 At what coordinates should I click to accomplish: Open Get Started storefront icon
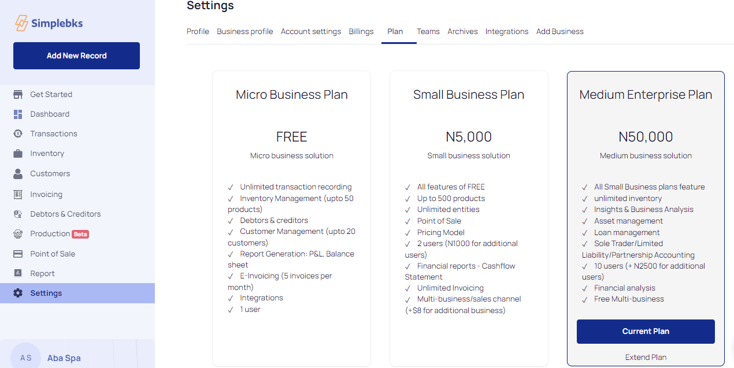coord(18,95)
